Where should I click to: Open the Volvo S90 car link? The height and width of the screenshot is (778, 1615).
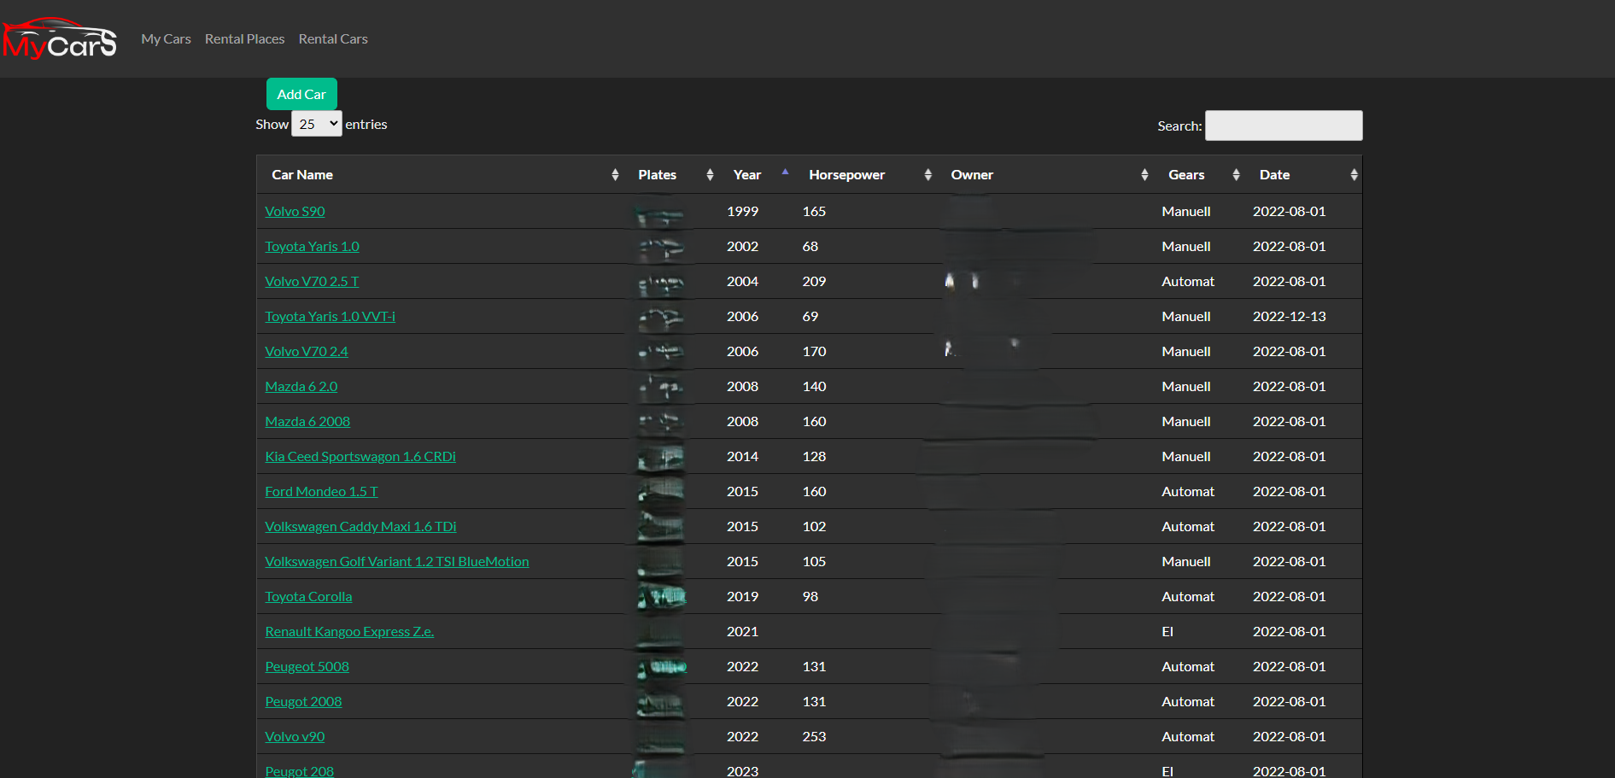coord(295,212)
